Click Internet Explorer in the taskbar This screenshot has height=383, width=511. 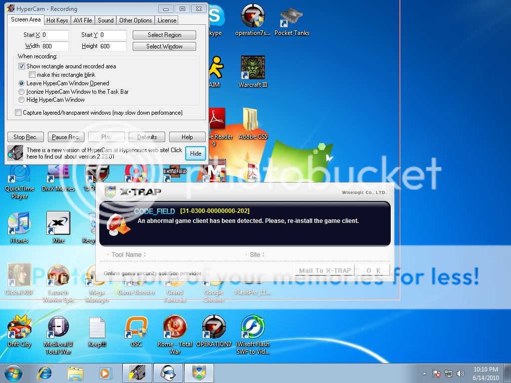45,373
